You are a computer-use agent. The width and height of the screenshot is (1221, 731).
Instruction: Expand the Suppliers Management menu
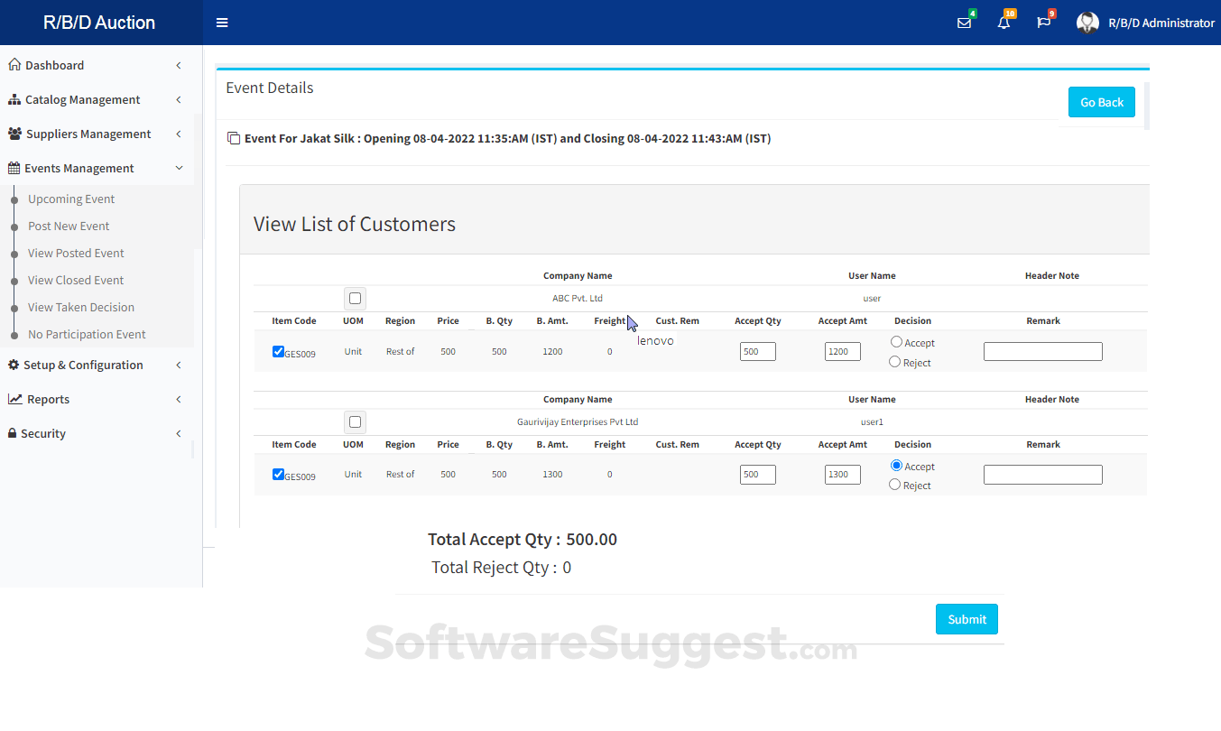pos(88,134)
